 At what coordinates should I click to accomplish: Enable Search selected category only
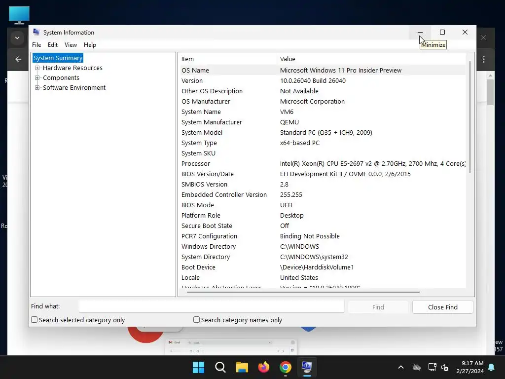point(34,320)
